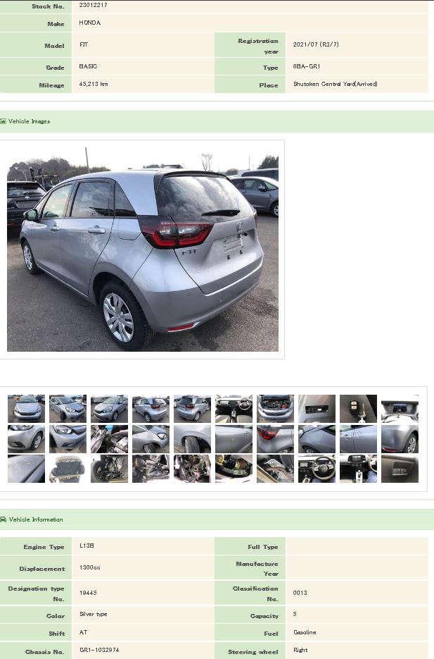434x659 pixels.
Task: Click the Vehicle Images section picture icon
Action: pyautogui.click(x=3, y=121)
